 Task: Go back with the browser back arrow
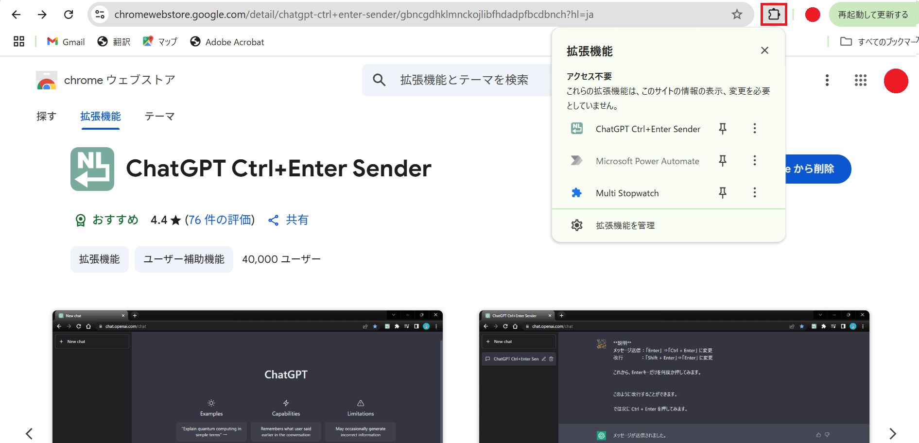point(16,15)
